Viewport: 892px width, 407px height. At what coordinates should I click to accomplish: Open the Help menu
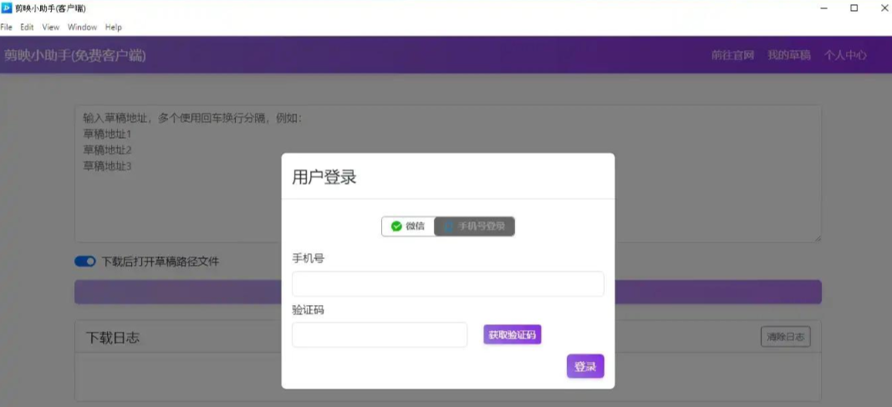coord(113,28)
